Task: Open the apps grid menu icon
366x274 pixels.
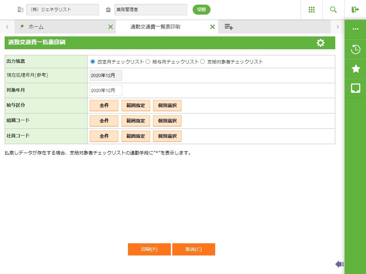Action: click(311, 10)
